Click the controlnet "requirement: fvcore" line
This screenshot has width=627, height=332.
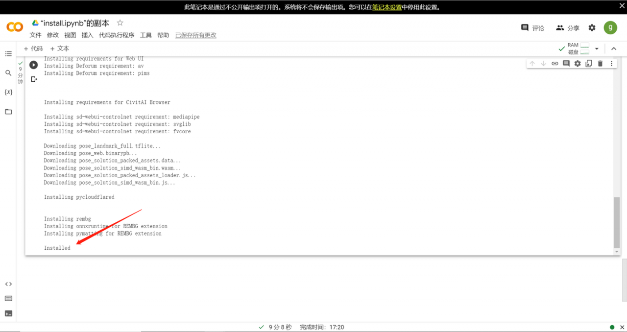coord(118,132)
